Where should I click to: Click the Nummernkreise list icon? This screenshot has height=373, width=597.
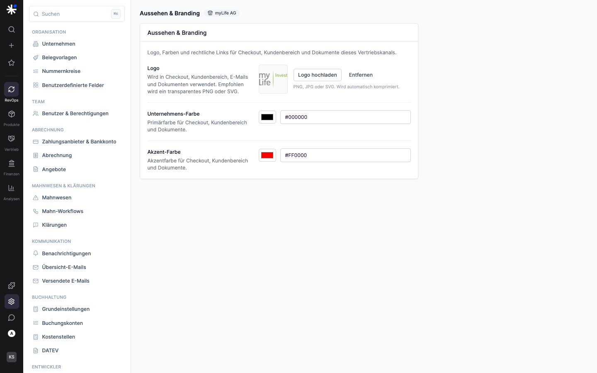(x=36, y=71)
